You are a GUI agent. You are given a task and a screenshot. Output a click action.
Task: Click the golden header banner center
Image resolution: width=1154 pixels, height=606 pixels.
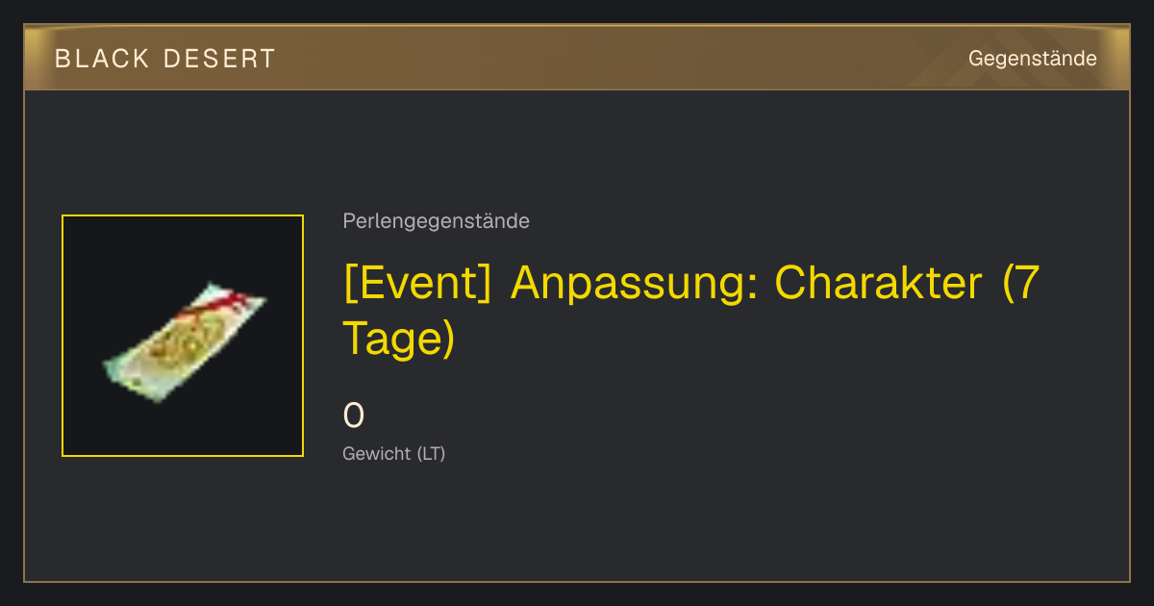[577, 58]
